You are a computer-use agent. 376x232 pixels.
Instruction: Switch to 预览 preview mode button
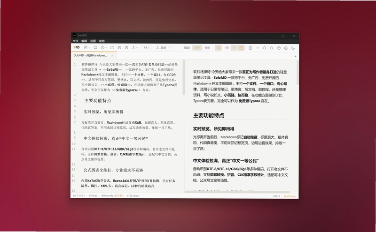point(207,48)
